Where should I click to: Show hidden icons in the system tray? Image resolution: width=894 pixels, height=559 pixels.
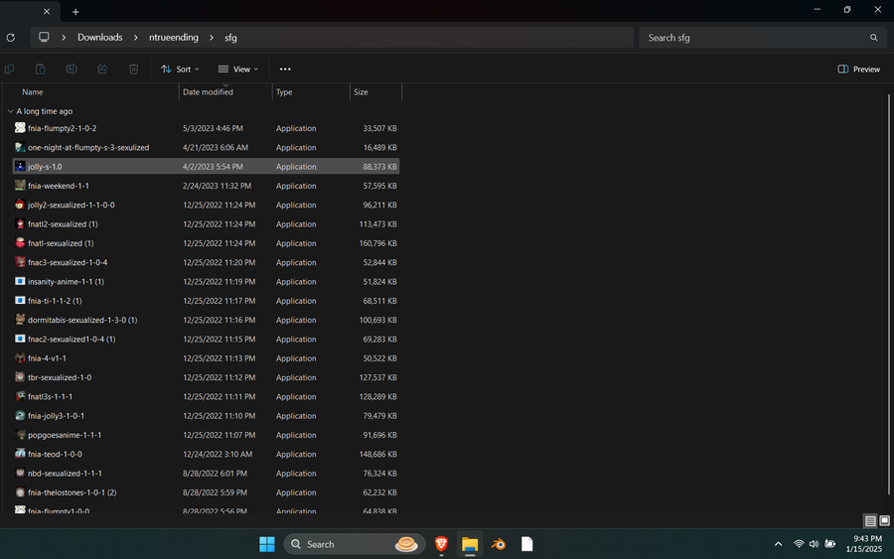(x=778, y=544)
